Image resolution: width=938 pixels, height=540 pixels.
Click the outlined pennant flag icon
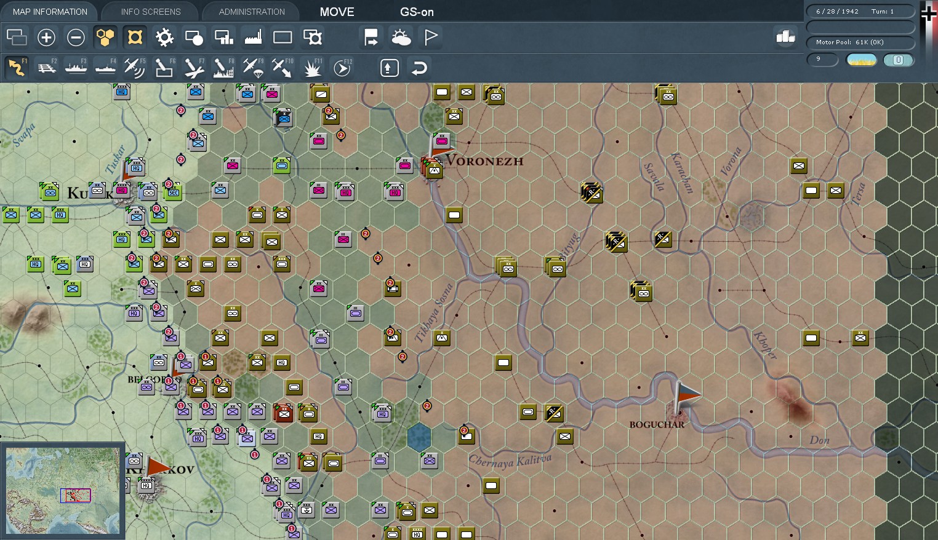[430, 38]
